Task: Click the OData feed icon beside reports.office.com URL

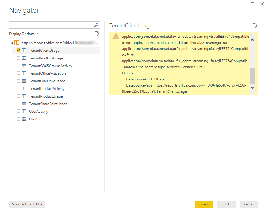Action: 17,43
